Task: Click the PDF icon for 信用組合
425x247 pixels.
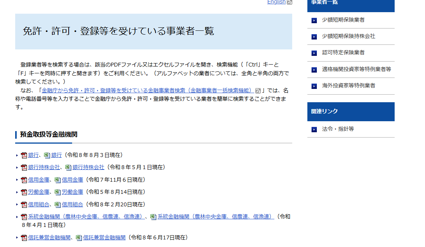Action: 24,205
